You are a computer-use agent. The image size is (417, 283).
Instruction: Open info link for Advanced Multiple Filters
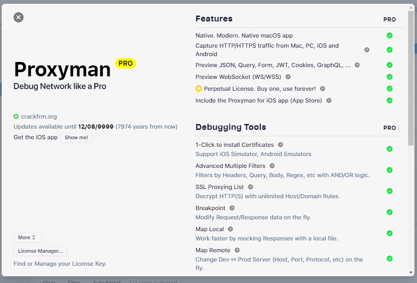(x=272, y=166)
